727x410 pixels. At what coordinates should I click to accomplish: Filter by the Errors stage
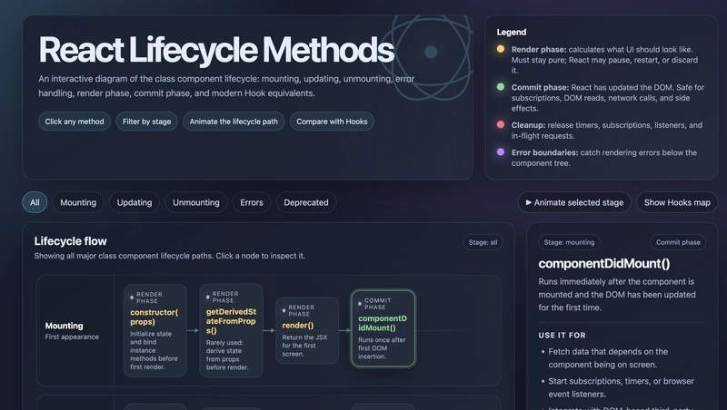click(252, 202)
